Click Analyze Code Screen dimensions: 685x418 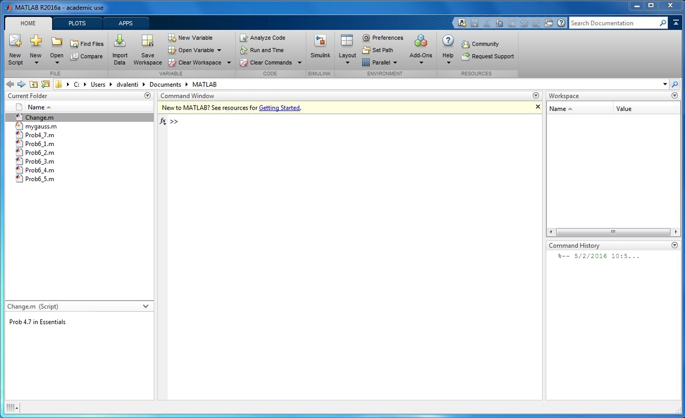[x=263, y=38]
